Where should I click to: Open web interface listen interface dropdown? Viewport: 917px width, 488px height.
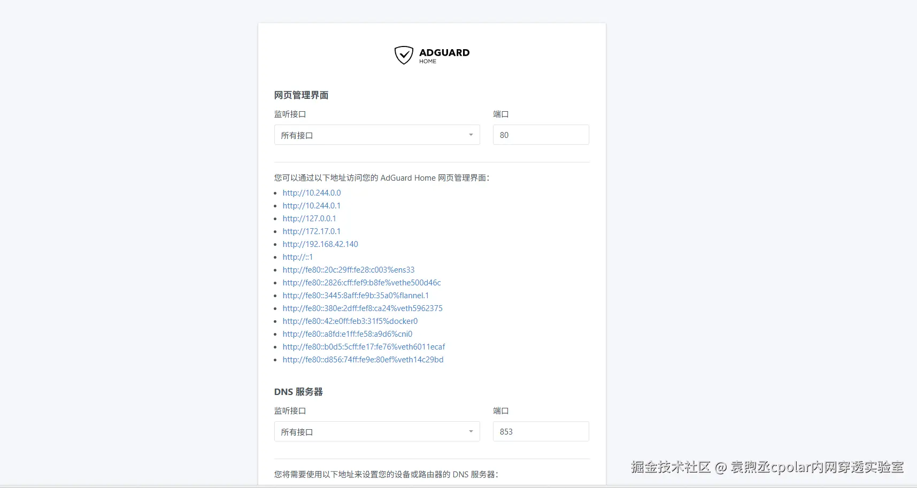click(377, 135)
